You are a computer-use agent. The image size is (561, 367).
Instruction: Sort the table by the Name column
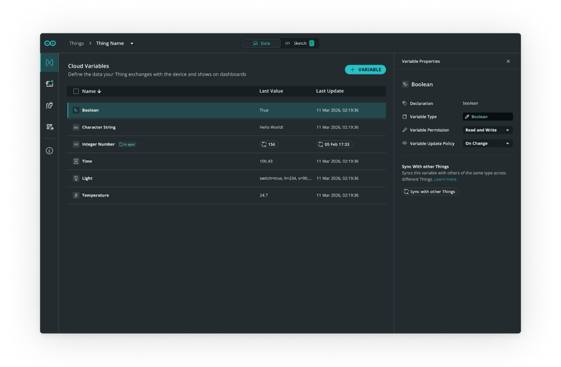tap(92, 91)
